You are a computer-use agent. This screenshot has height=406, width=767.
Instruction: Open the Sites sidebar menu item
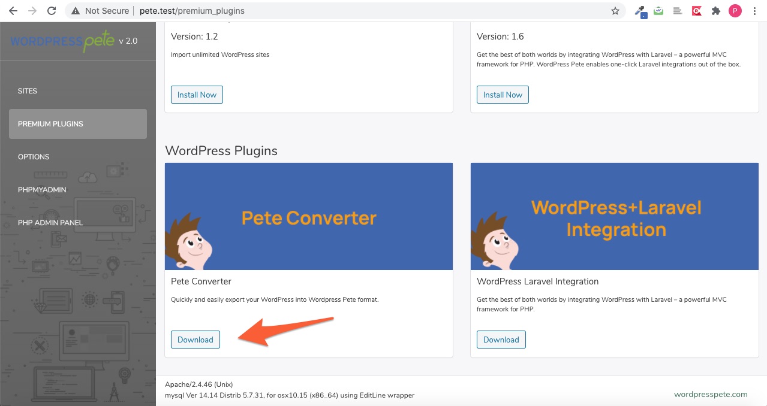click(x=78, y=91)
